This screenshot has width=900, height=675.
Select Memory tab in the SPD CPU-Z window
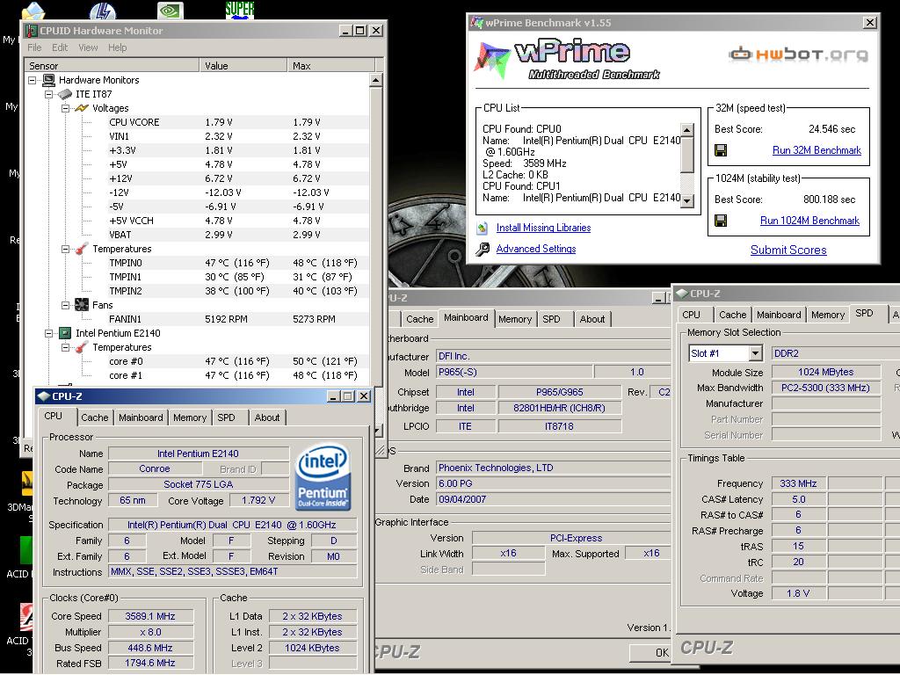coord(828,316)
